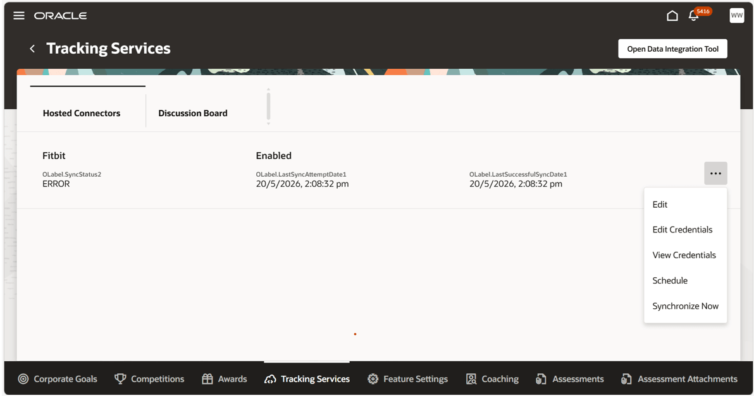Open Awards in bottom navigation
This screenshot has width=754, height=396.
click(225, 379)
